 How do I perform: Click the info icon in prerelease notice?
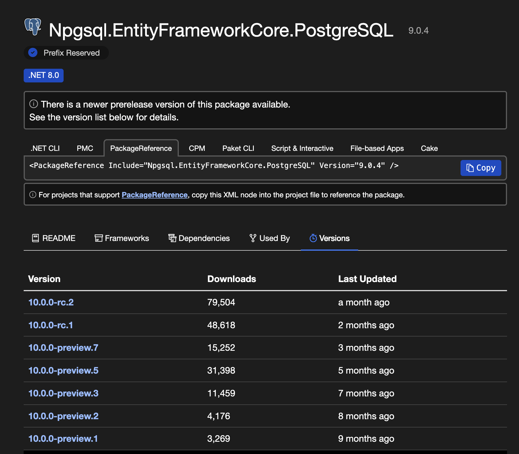pos(34,104)
